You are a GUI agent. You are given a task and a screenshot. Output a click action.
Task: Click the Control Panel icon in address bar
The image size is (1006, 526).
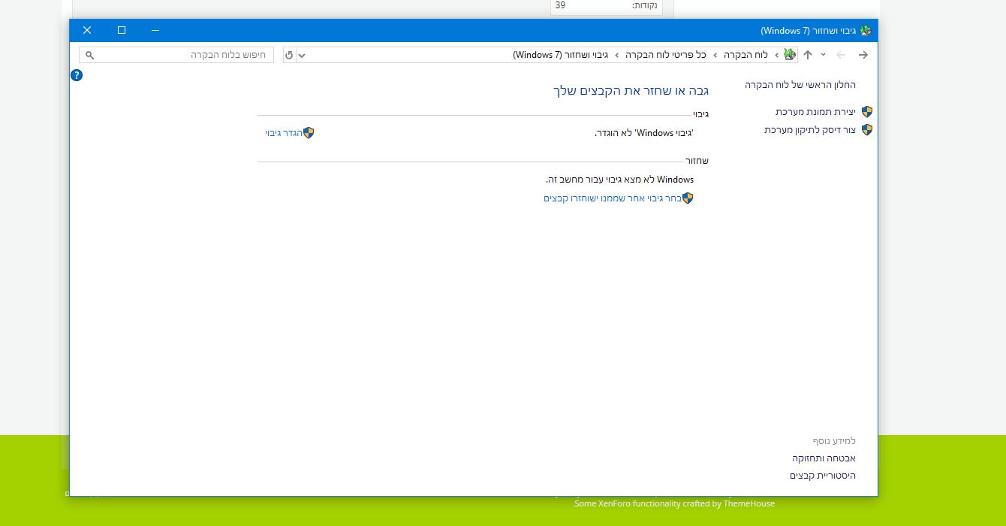pos(790,55)
